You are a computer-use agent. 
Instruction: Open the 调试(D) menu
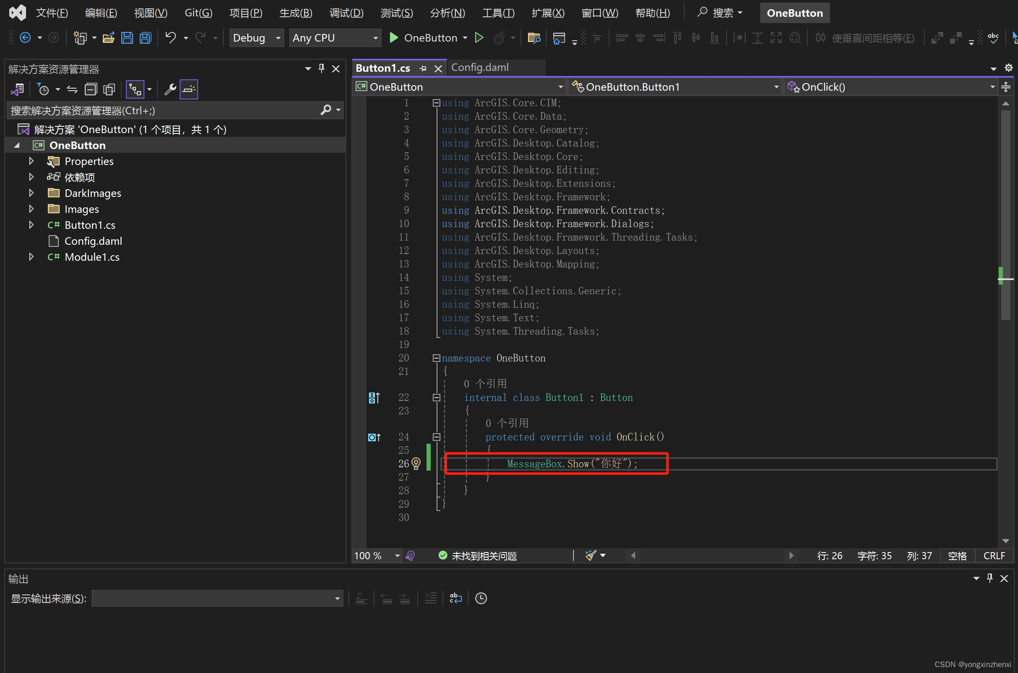(x=346, y=13)
